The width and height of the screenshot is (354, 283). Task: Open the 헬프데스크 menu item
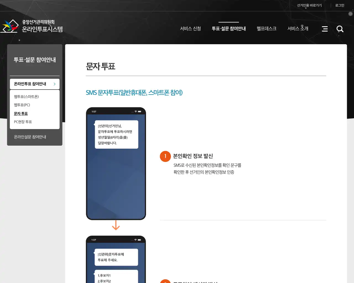coord(266,28)
